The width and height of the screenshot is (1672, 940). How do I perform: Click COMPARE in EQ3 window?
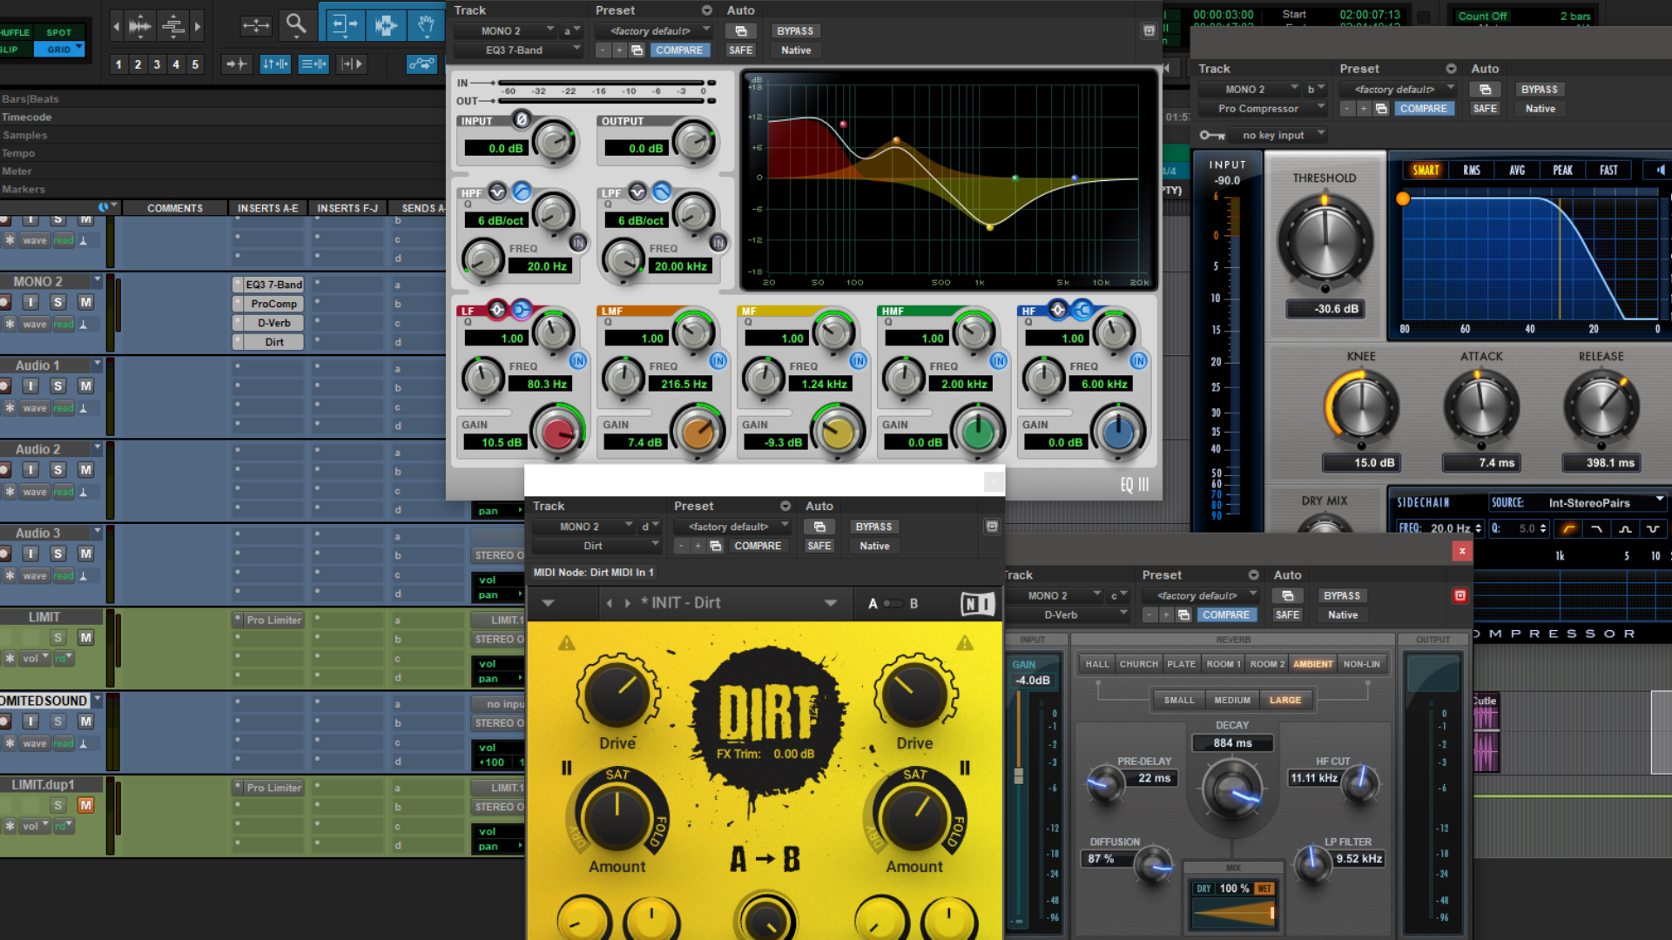click(679, 50)
